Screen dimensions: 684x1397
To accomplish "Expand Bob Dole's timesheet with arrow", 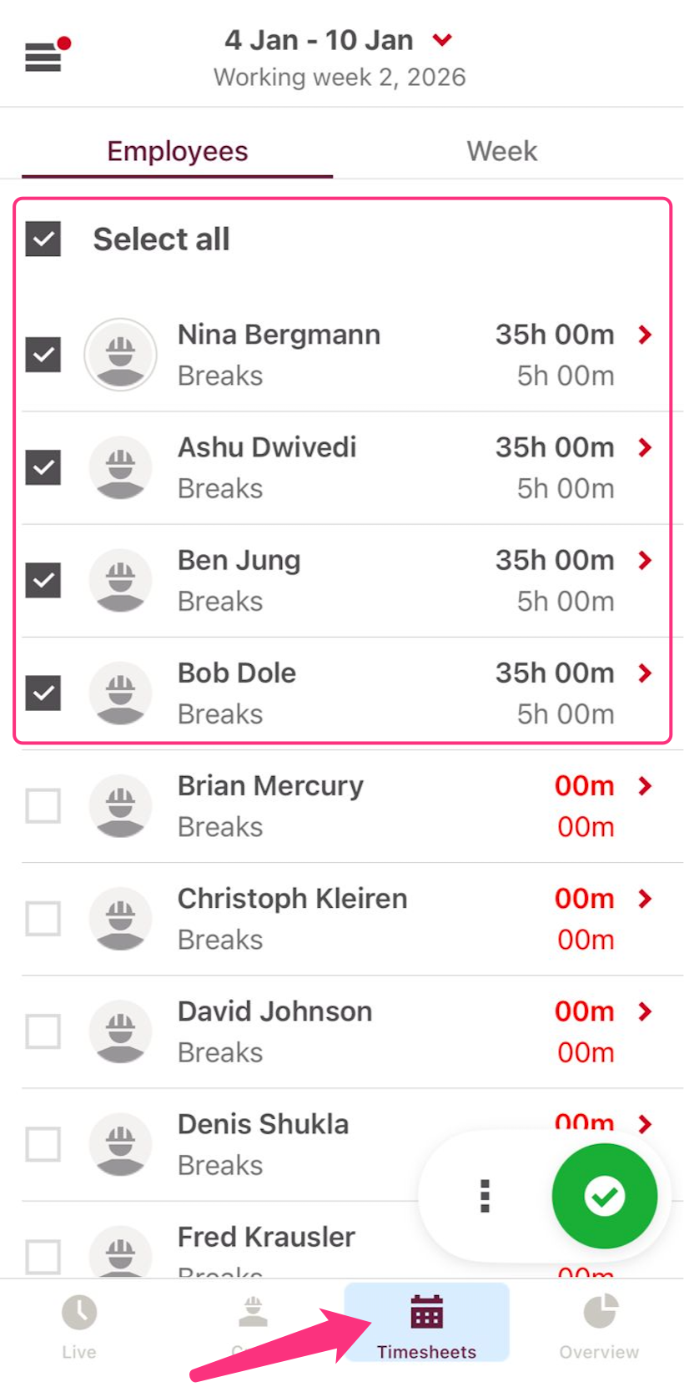I will point(645,673).
